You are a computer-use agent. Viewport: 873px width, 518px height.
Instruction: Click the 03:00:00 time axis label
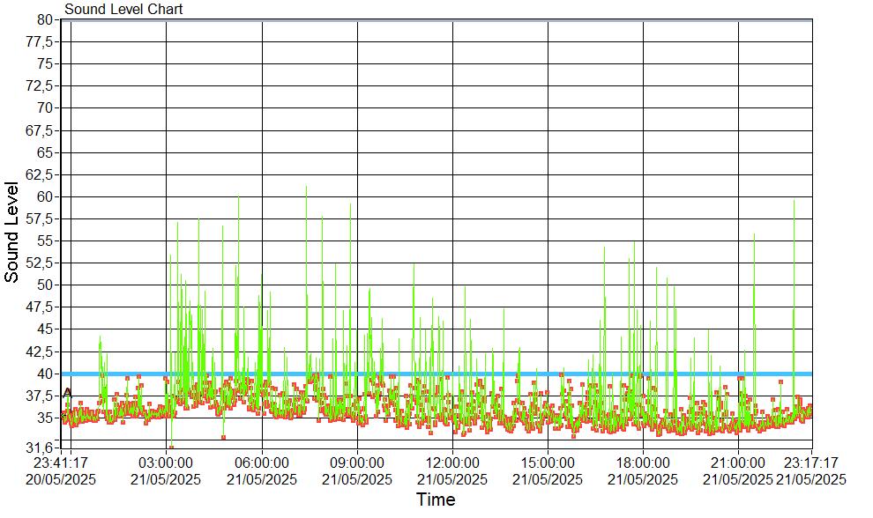pyautogui.click(x=166, y=463)
